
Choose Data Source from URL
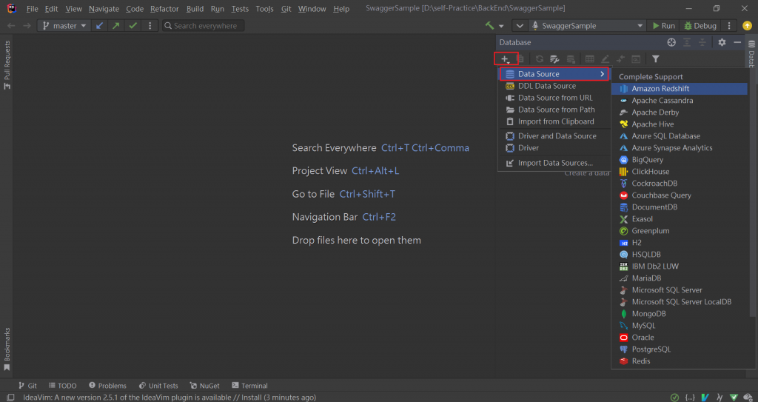(x=554, y=98)
